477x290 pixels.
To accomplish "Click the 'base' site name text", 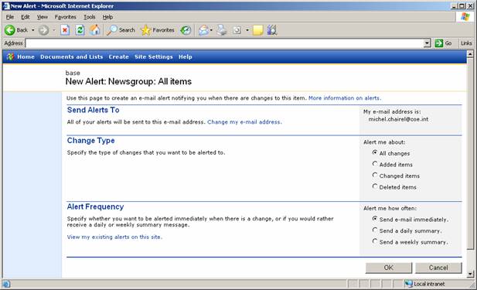I will (73, 73).
